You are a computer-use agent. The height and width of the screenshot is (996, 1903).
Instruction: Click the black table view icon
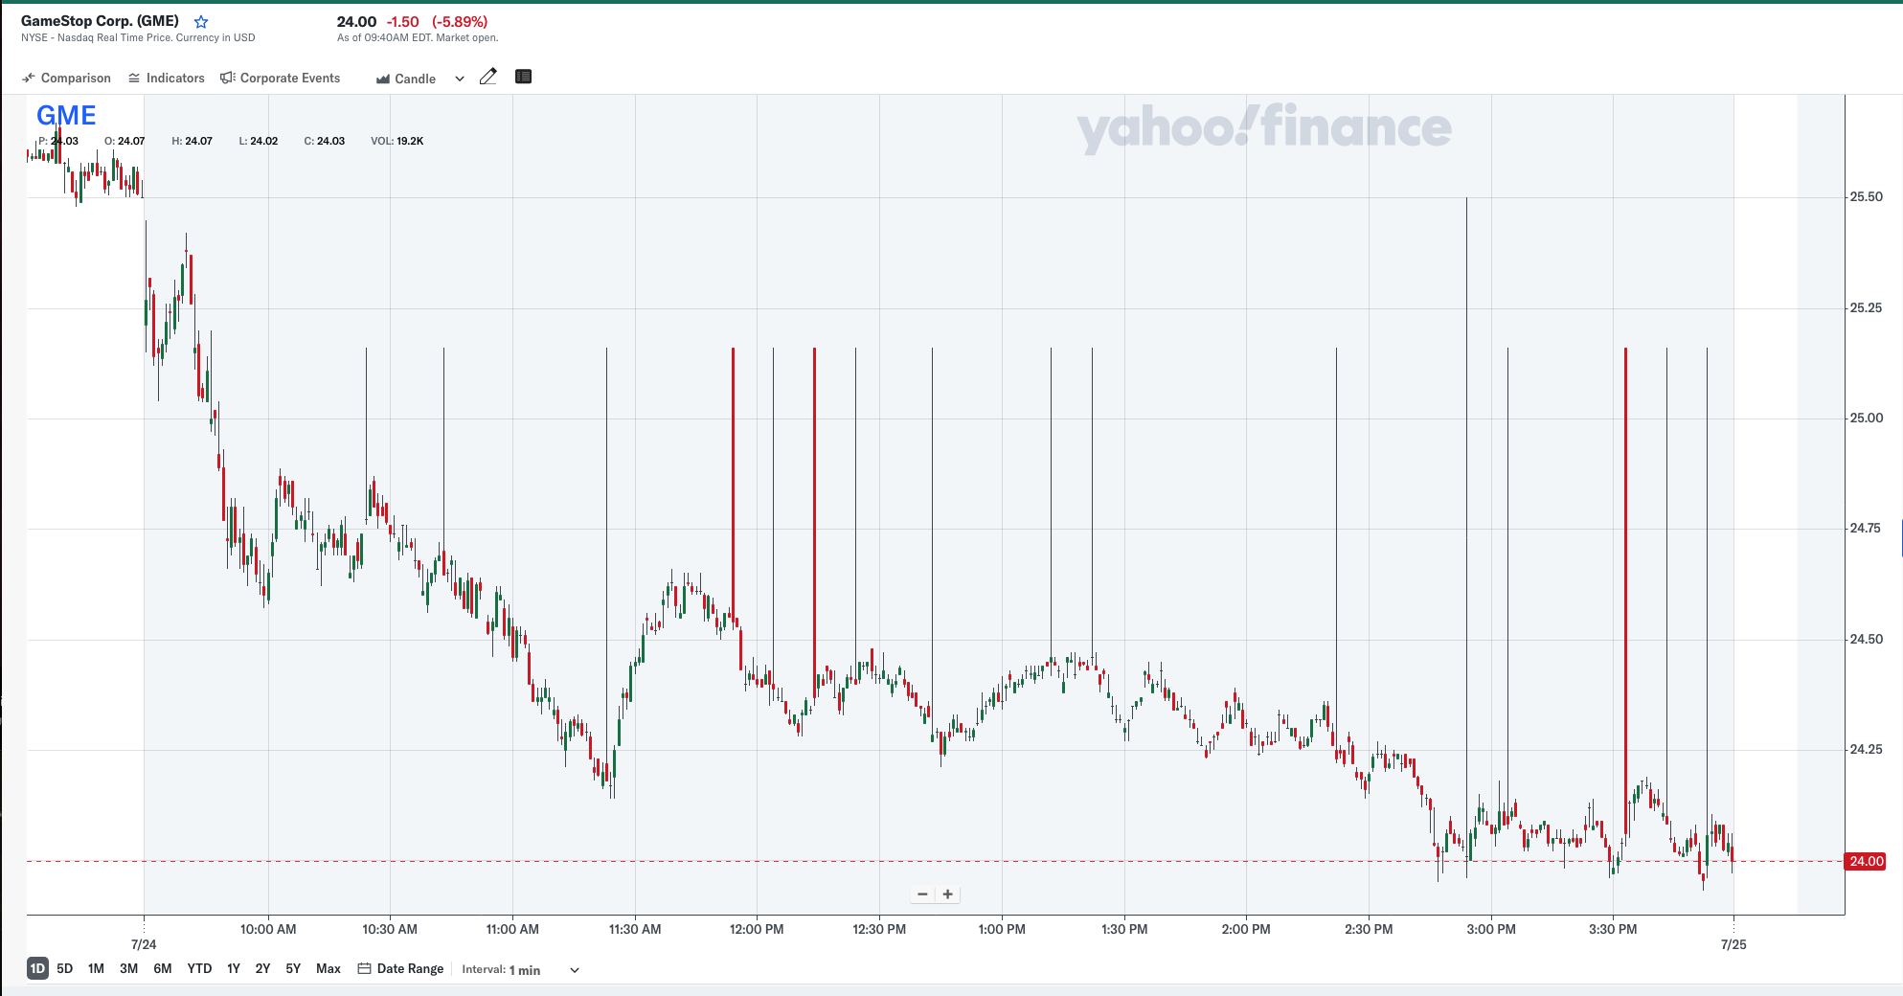point(523,77)
